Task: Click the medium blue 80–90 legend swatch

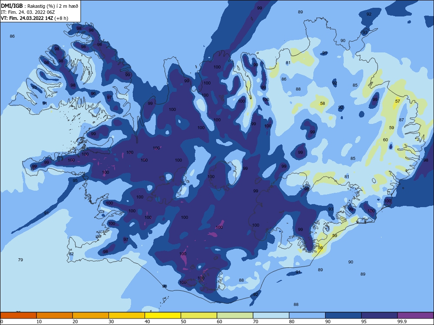Action: point(307,315)
